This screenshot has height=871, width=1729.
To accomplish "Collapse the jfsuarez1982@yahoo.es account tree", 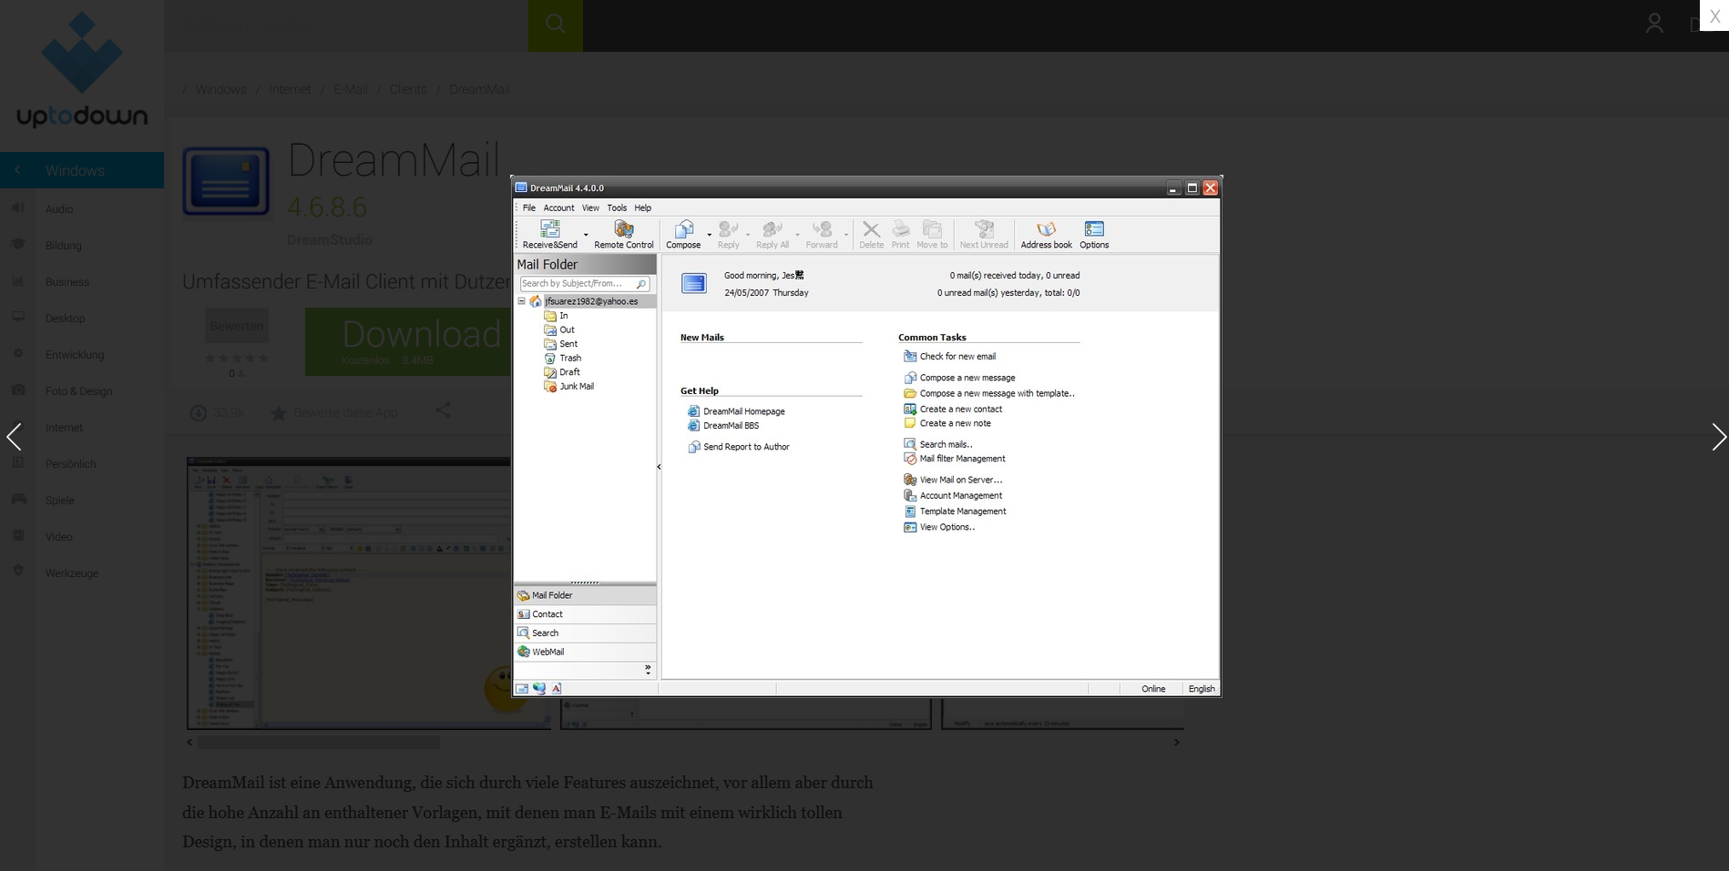I will click(522, 301).
